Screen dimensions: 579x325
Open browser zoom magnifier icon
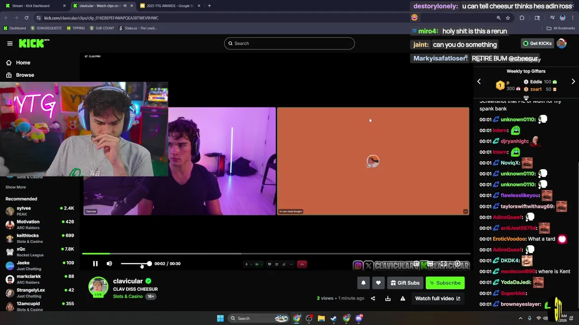tap(498, 18)
